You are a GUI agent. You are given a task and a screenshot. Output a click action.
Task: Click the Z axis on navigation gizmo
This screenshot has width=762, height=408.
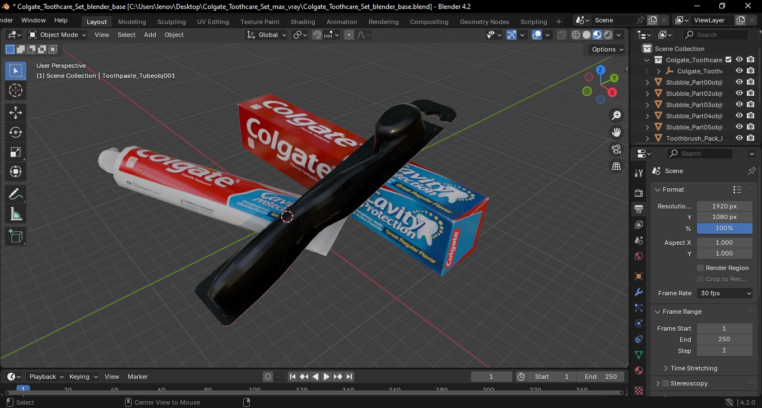click(600, 70)
